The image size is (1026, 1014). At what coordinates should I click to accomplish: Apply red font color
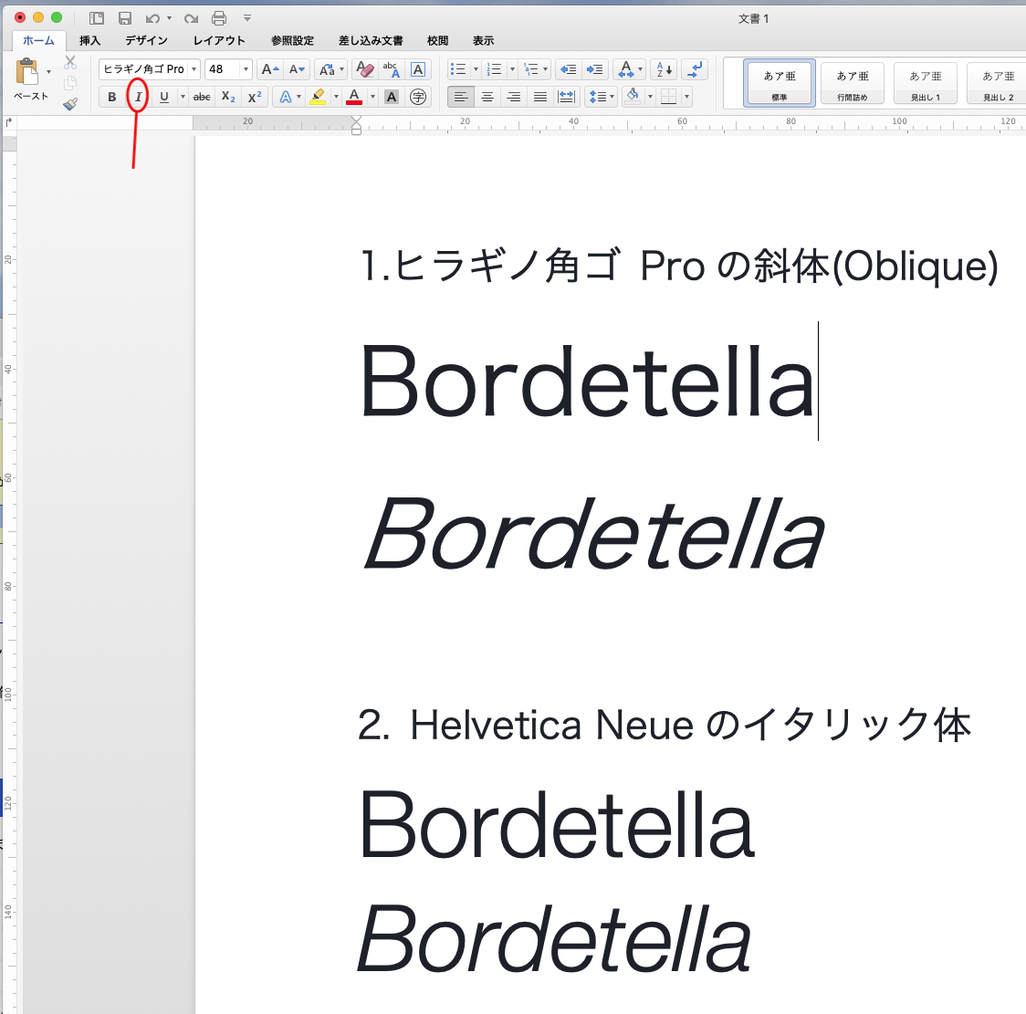(x=354, y=97)
